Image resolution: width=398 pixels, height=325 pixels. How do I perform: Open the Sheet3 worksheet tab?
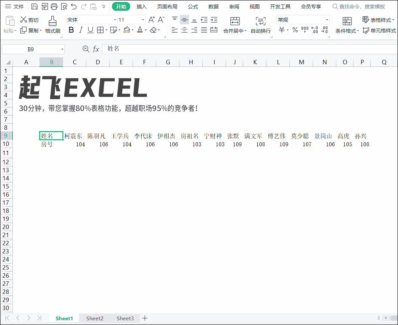[125, 318]
